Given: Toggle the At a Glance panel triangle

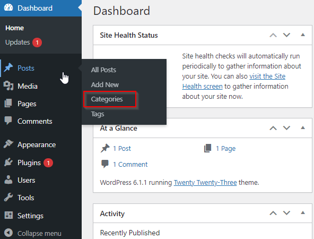Looking at the screenshot, I should pos(303,127).
